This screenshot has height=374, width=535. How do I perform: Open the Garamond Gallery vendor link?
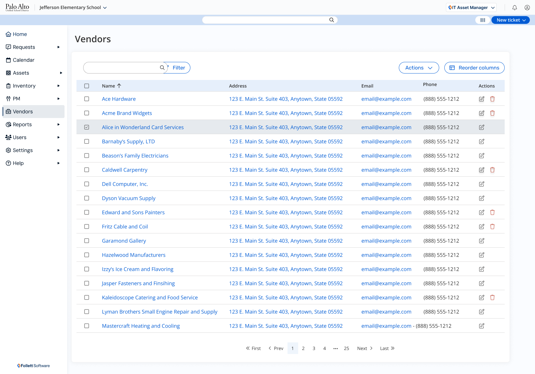tap(124, 241)
